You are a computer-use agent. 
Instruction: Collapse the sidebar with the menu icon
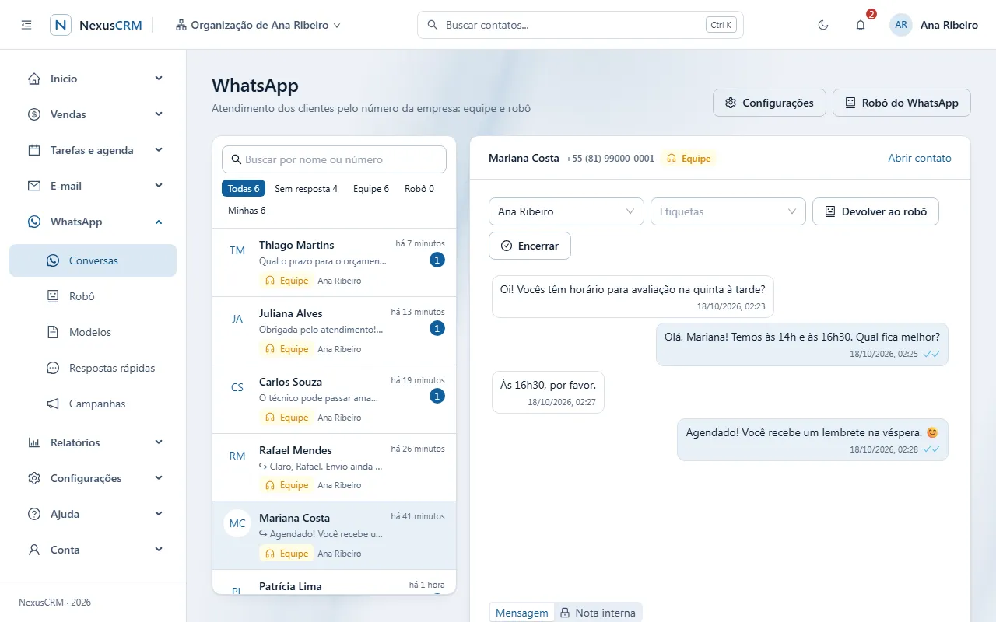point(26,25)
